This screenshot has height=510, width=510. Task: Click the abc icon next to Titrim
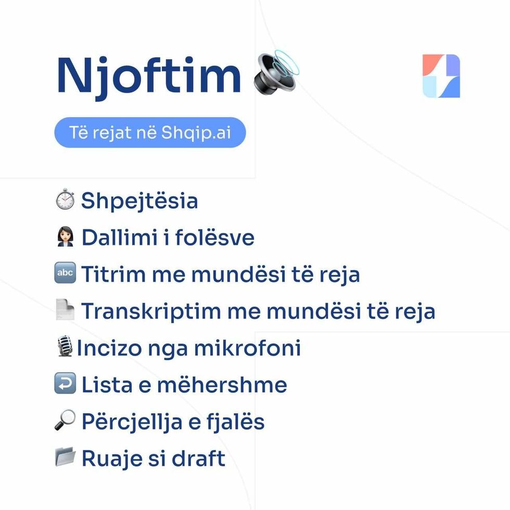coord(65,274)
